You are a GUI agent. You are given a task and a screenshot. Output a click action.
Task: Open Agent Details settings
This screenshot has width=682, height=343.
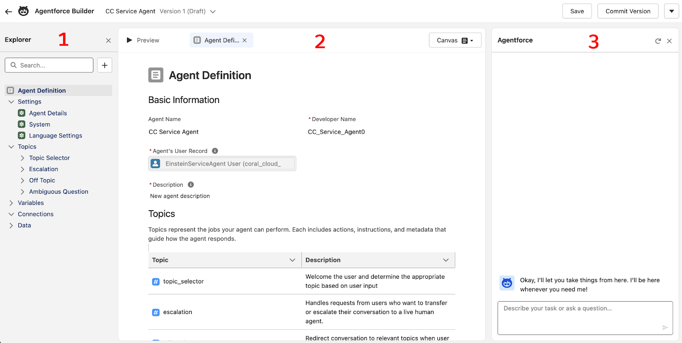click(48, 113)
